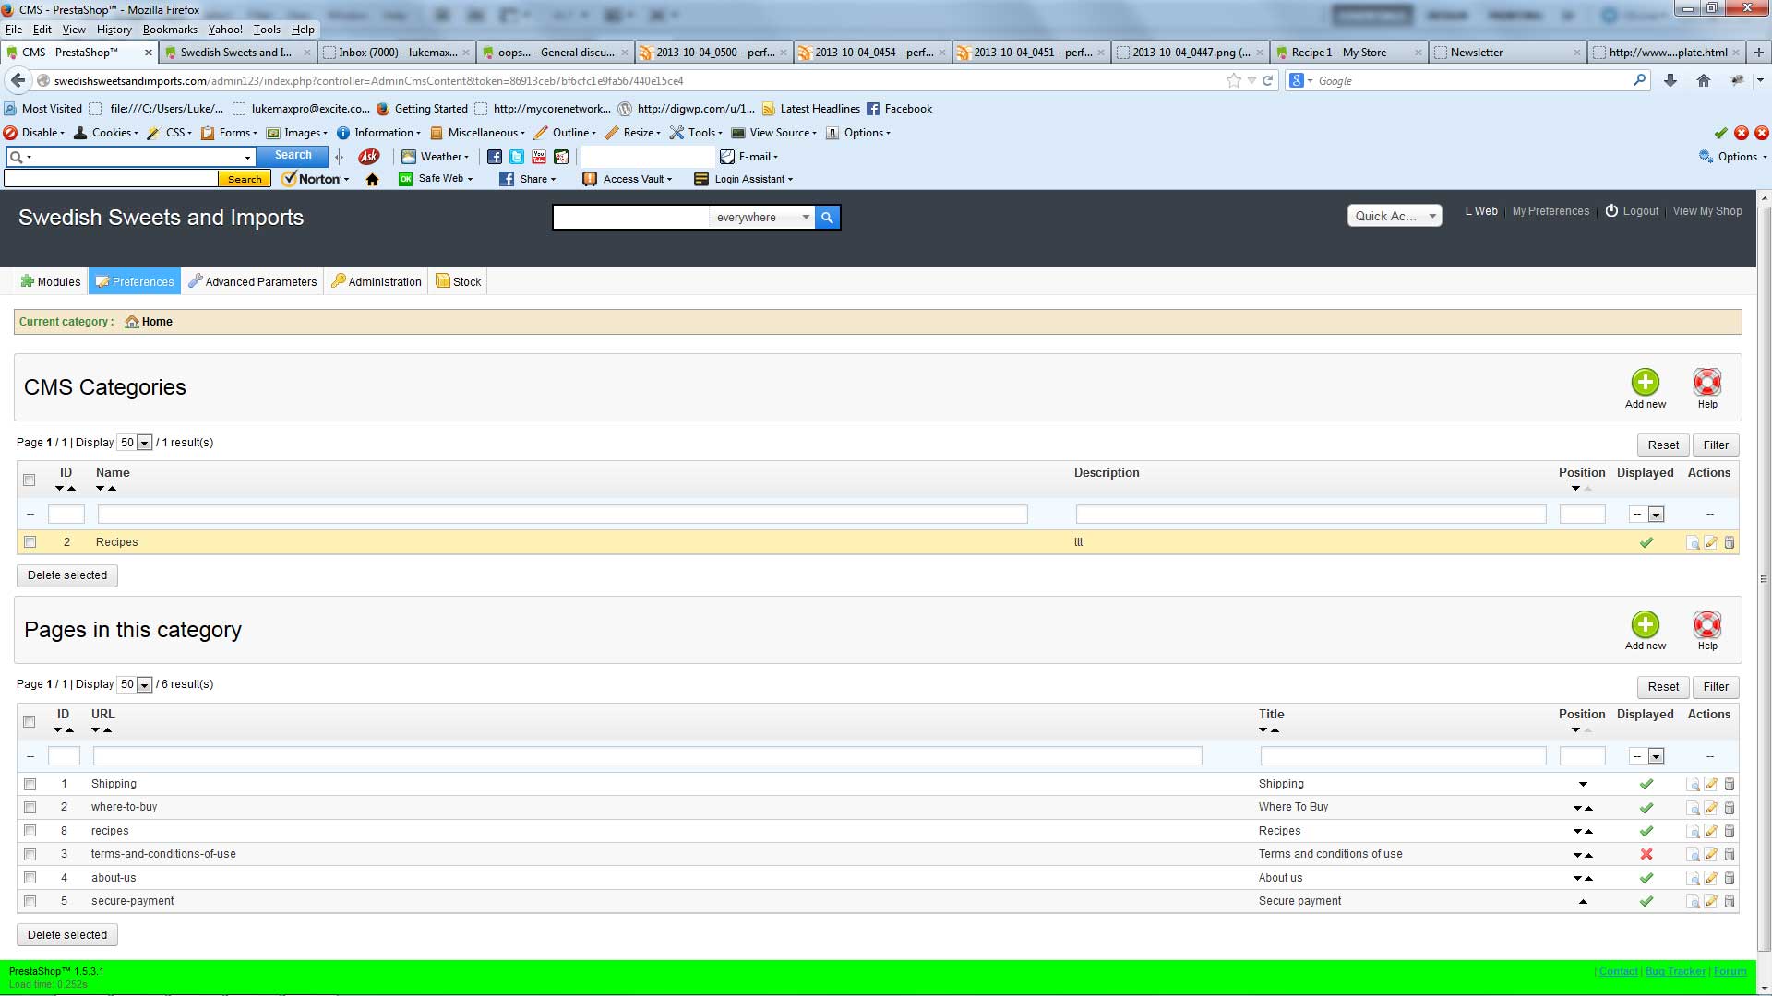Check the Recipes category checkbox
The height and width of the screenshot is (996, 1772).
pyautogui.click(x=30, y=542)
